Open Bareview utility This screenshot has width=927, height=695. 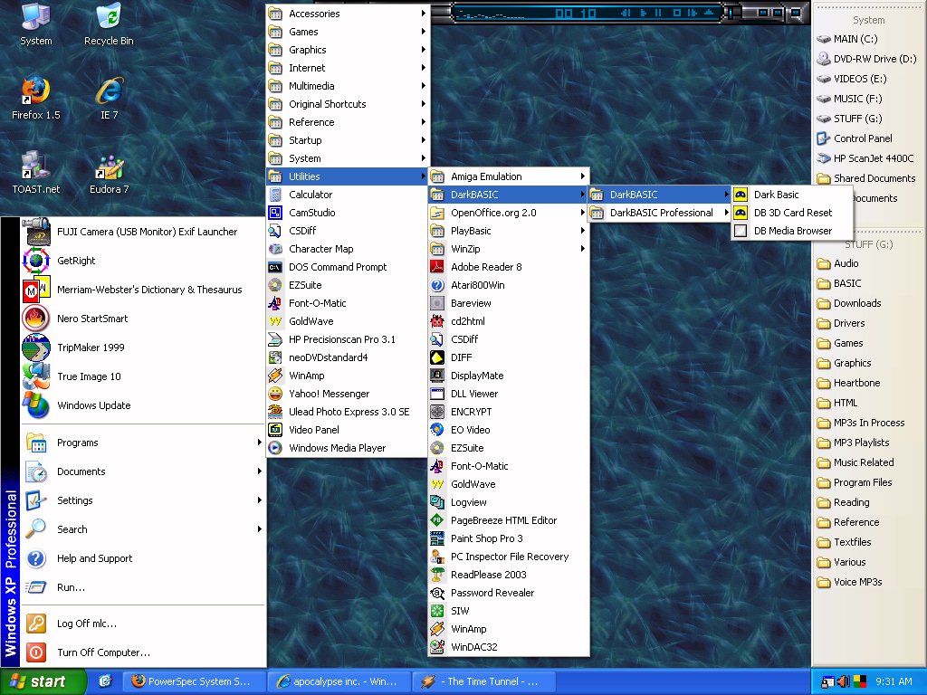coord(509,303)
